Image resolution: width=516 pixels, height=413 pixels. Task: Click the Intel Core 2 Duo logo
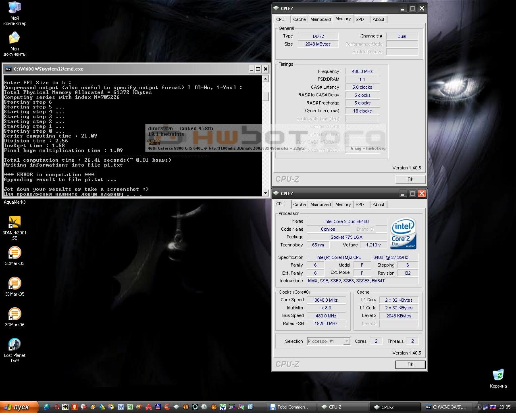[404, 234]
